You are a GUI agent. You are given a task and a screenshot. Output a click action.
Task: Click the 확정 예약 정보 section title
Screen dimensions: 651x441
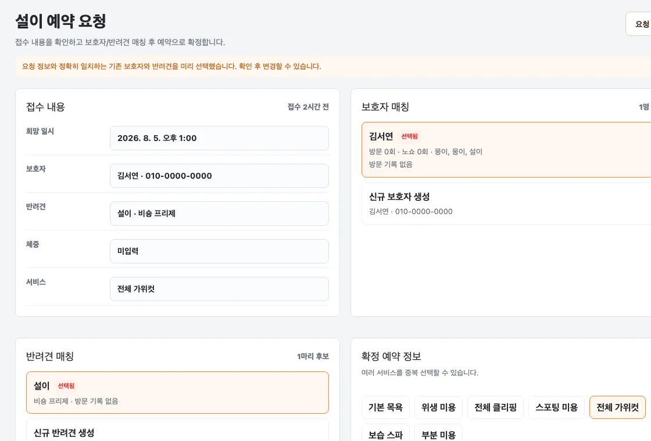pos(391,356)
